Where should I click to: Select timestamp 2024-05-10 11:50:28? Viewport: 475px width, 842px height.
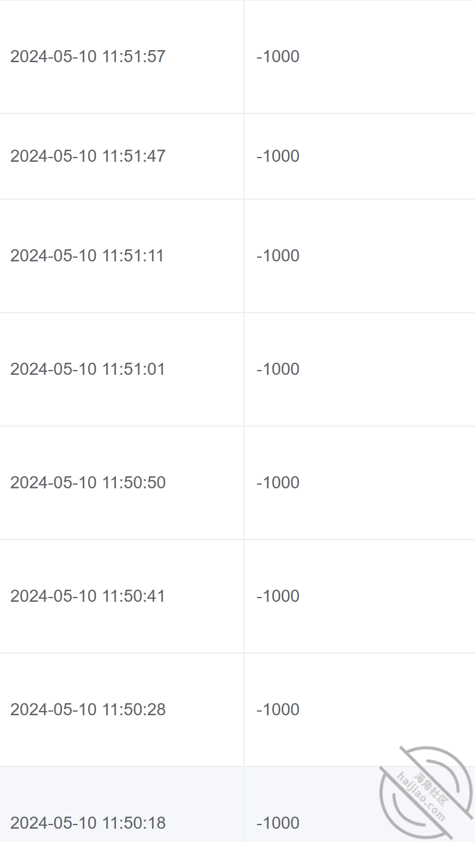point(88,710)
